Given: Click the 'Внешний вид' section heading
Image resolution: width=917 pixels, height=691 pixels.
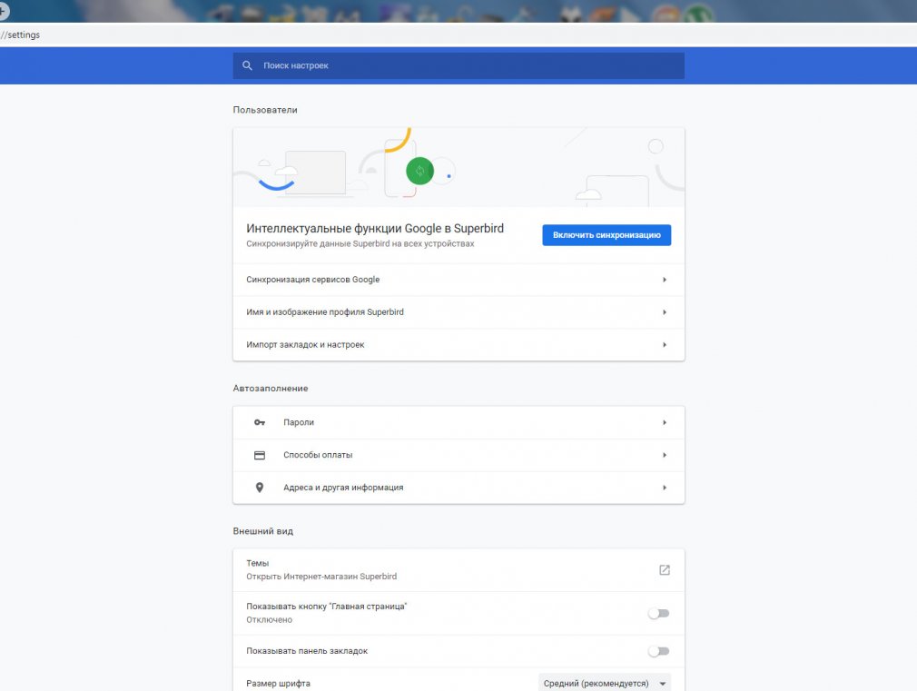Looking at the screenshot, I should pos(263,531).
